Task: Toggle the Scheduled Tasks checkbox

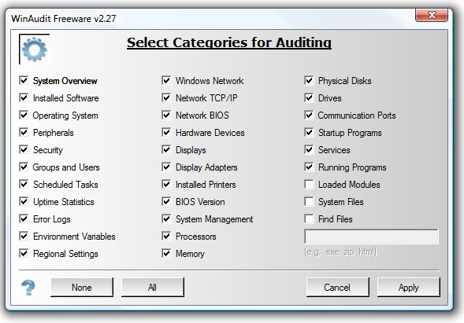Action: pyautogui.click(x=24, y=184)
